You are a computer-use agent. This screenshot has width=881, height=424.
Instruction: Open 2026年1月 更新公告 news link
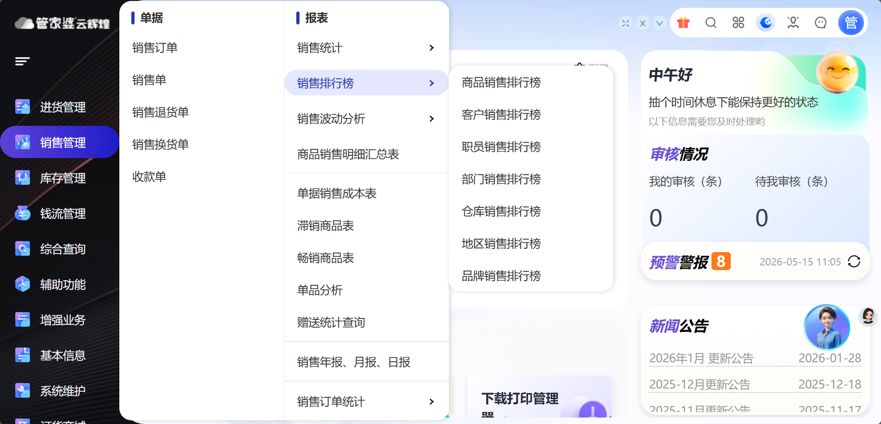pyautogui.click(x=701, y=358)
